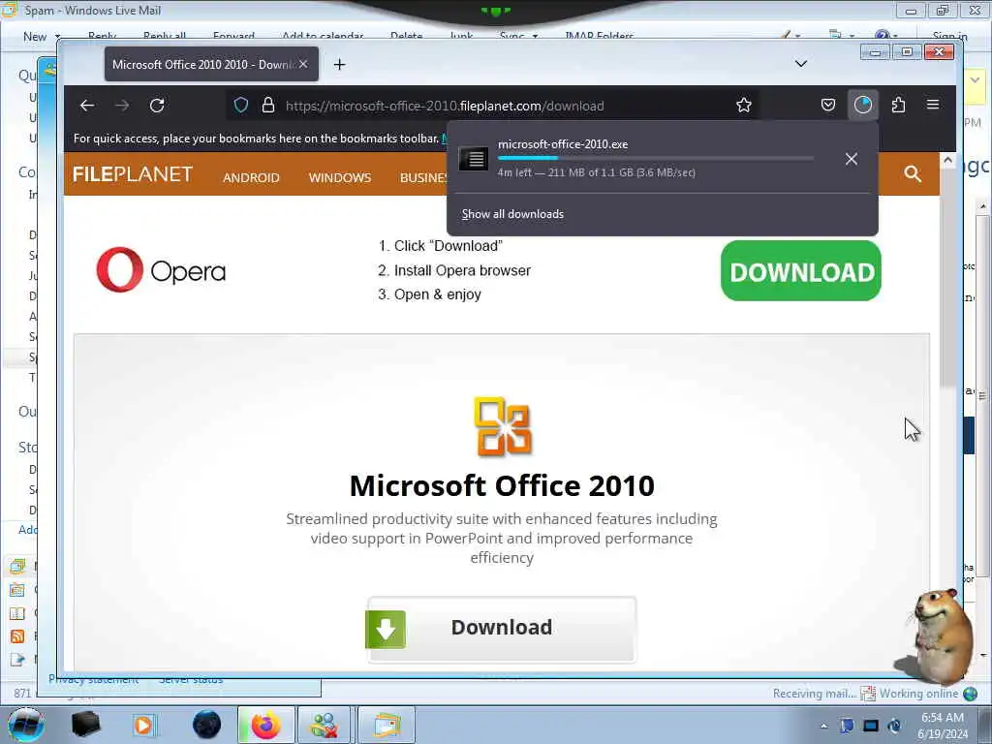
Task: Click the system tray network icon
Action: pyautogui.click(x=871, y=726)
